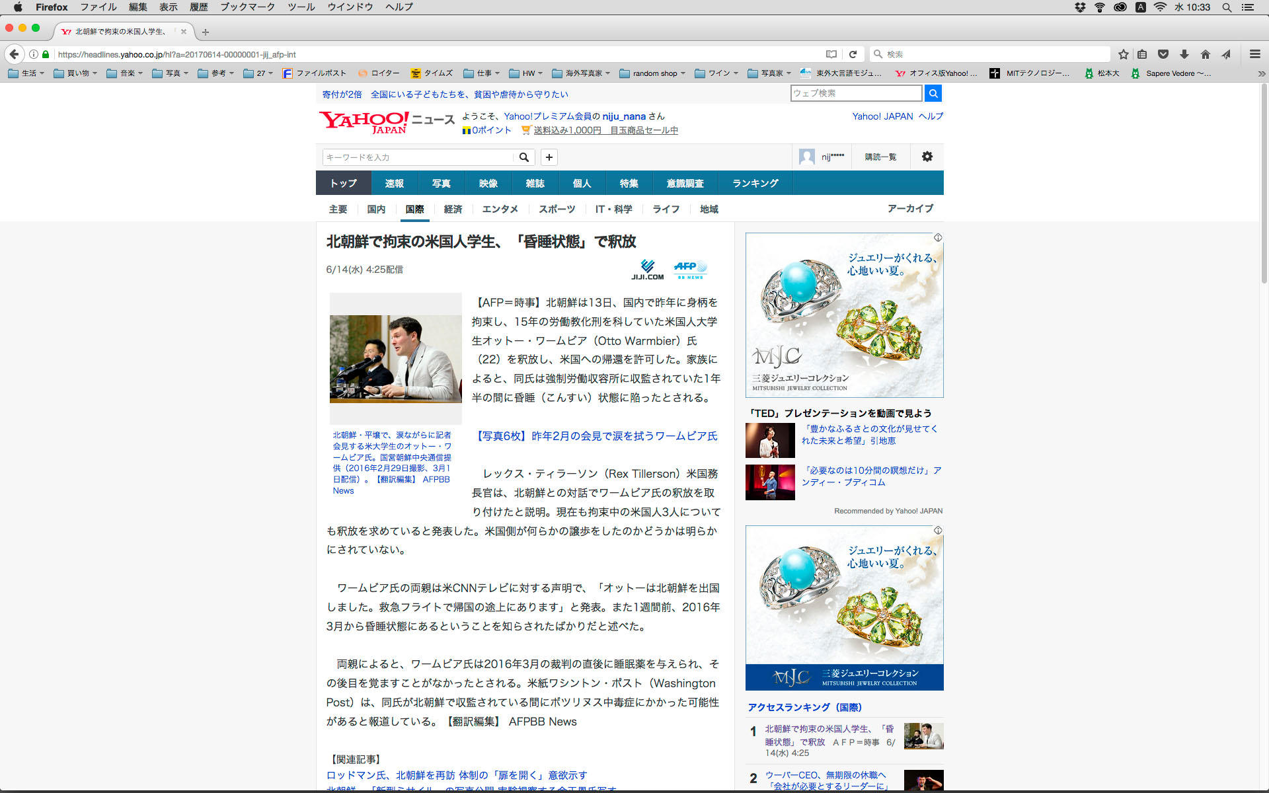Bookmark this page with star icon

coord(1123,54)
